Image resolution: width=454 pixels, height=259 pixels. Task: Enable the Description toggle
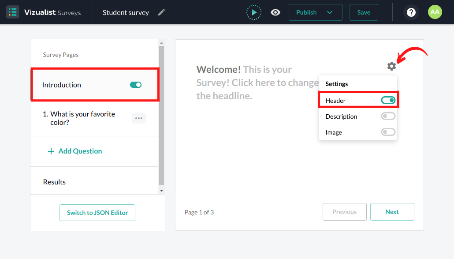point(388,116)
